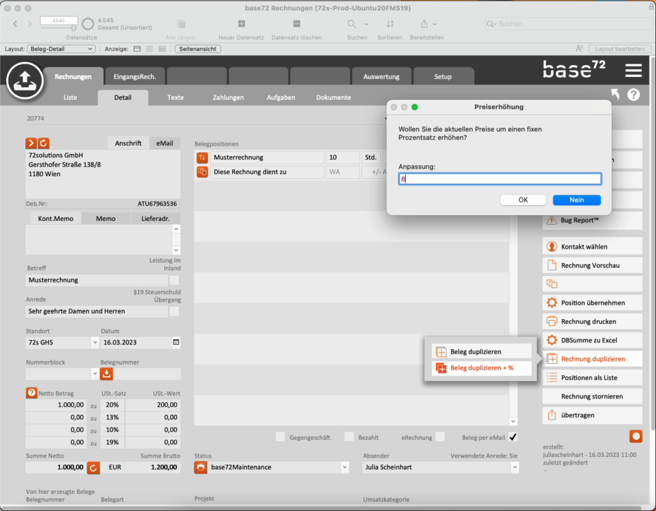This screenshot has height=511, width=656.
Task: Go to previous record with left arrow
Action: (x=15, y=24)
